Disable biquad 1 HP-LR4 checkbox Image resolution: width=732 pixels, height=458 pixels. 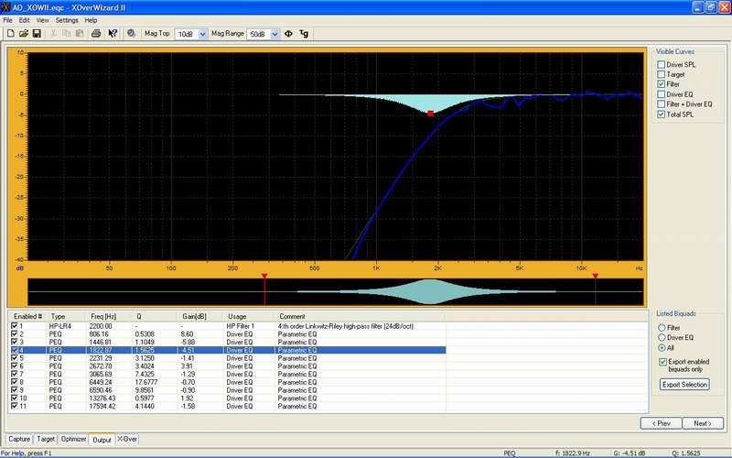pyautogui.click(x=14, y=326)
